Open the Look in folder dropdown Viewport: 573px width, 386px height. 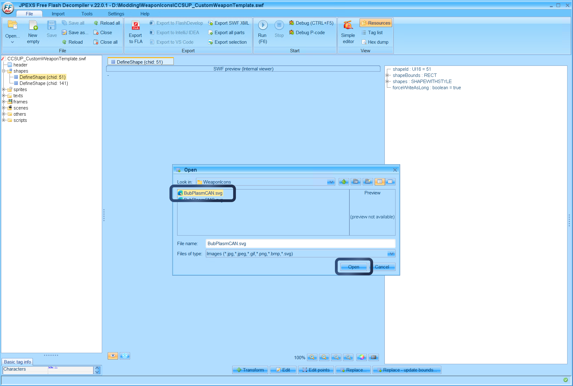331,182
